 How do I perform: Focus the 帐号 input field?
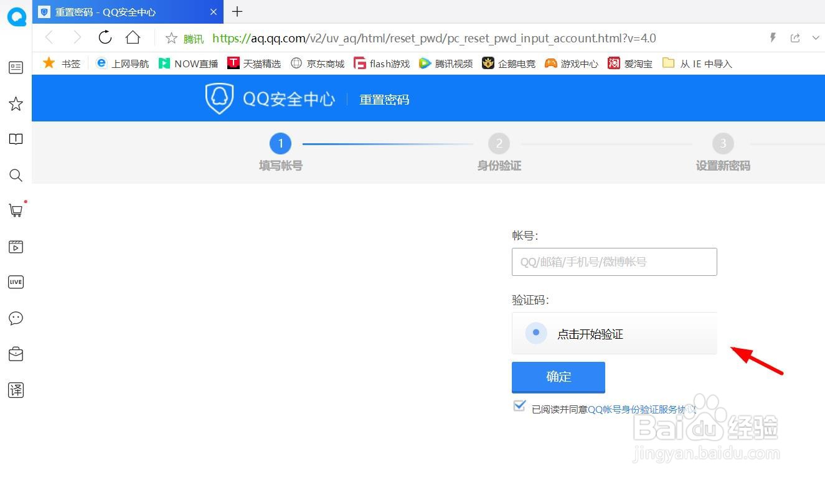click(615, 262)
